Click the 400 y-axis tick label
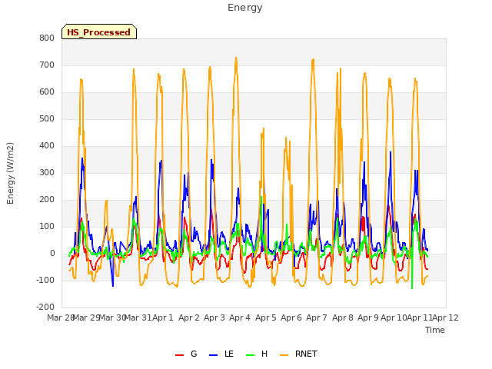Image resolution: width=492 pixels, height=369 pixels. click(47, 146)
